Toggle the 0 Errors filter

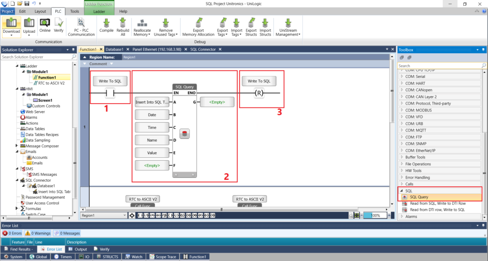pos(12,233)
